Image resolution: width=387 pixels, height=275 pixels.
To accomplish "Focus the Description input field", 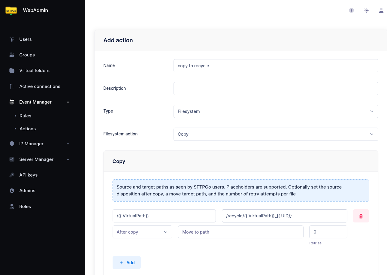I will point(275,89).
